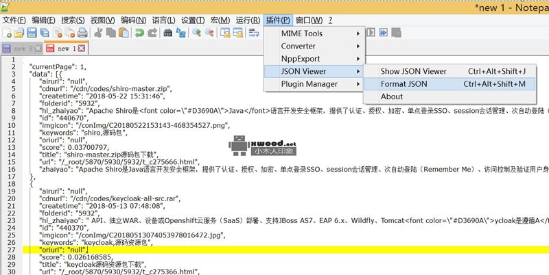Viewport: 549px width, 275px height.
Task: Click the Copy toolbar icon
Action: (111, 33)
